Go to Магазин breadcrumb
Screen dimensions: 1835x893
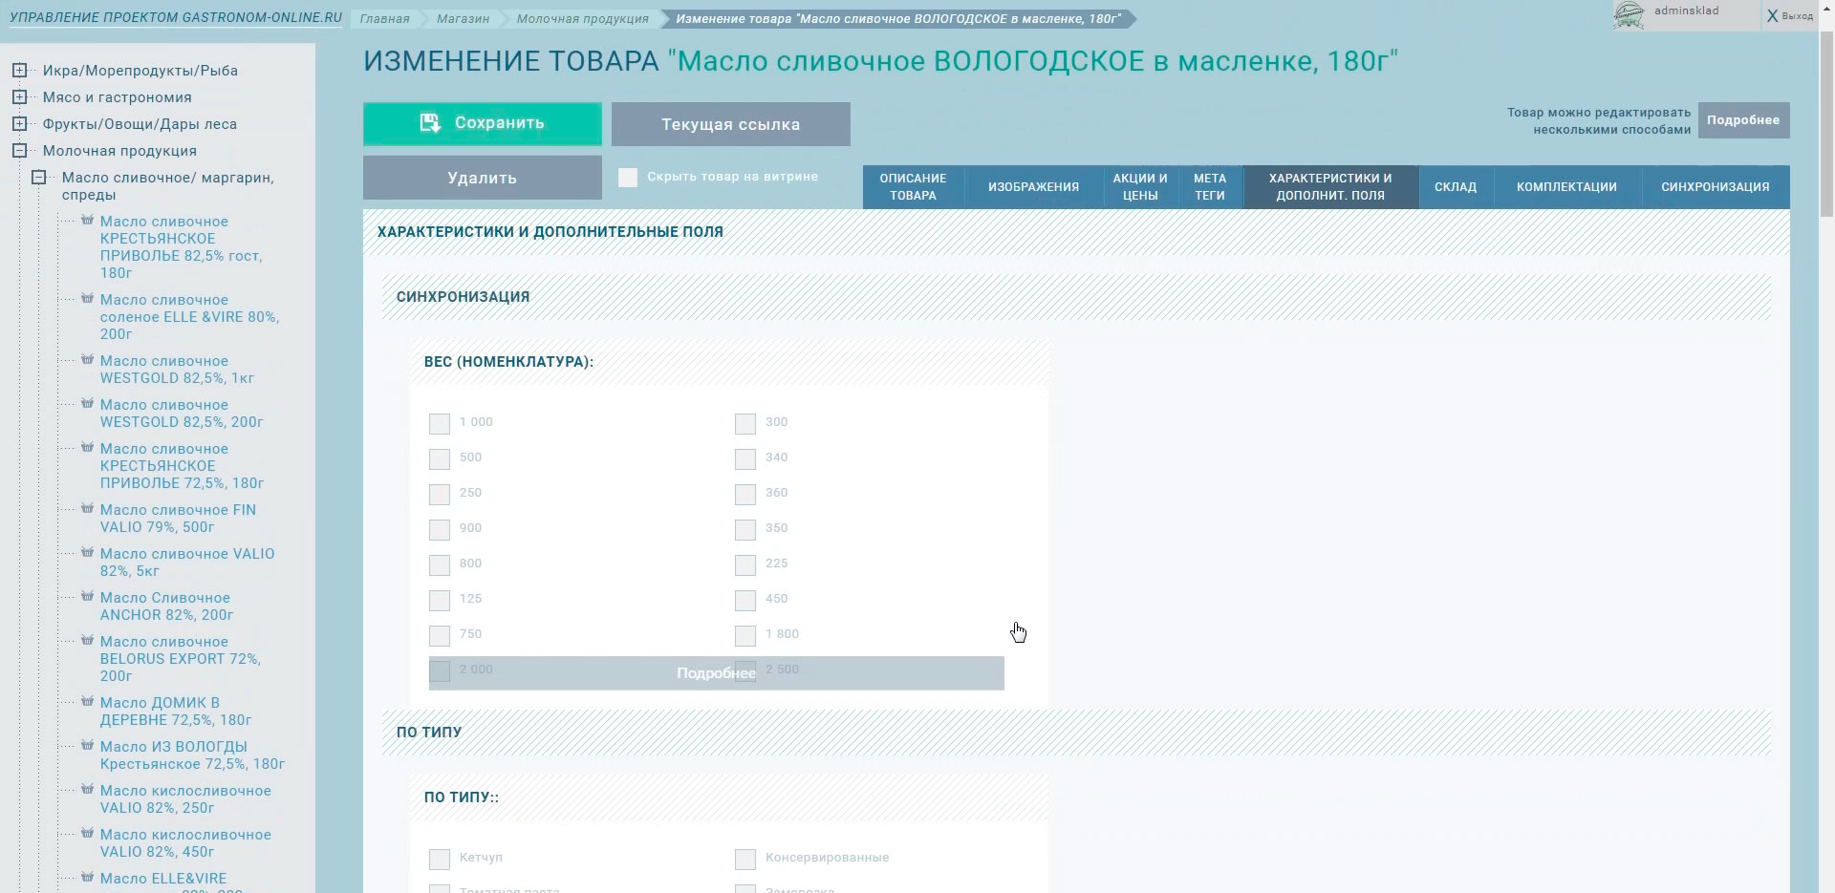click(x=464, y=19)
